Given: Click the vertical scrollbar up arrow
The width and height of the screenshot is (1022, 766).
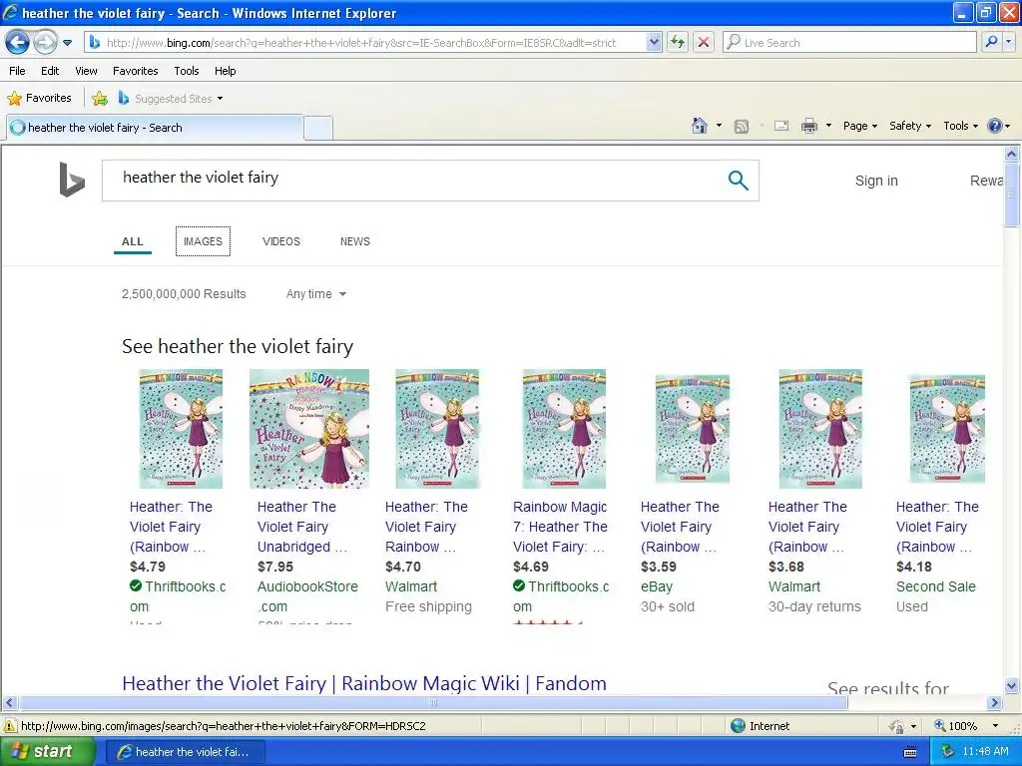Looking at the screenshot, I should pos(1011,154).
